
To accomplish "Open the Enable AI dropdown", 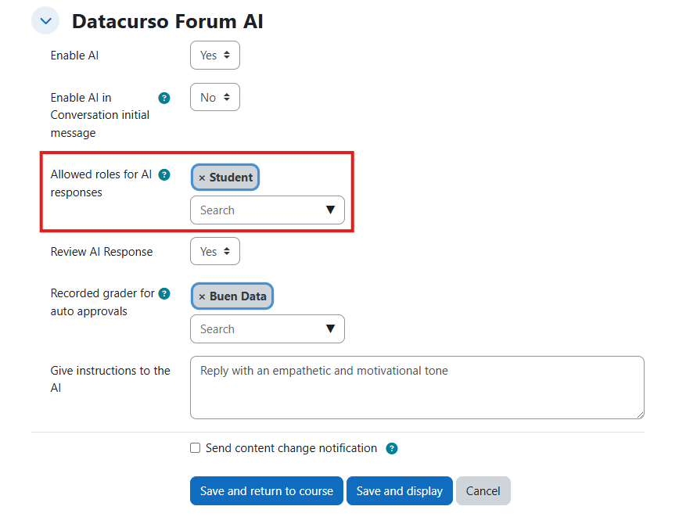I will [x=215, y=56].
